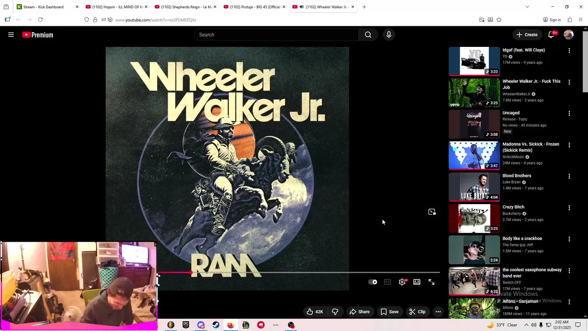Create a Clip of the video
Screen dimensions: 588x331
417,312
